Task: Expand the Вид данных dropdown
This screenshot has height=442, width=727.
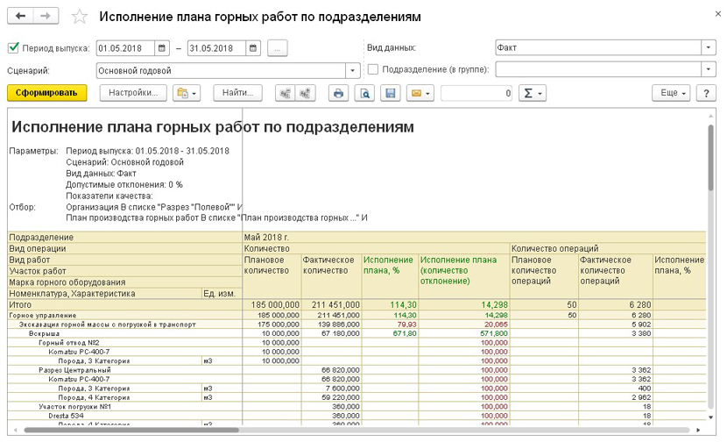Action: pyautogui.click(x=708, y=48)
